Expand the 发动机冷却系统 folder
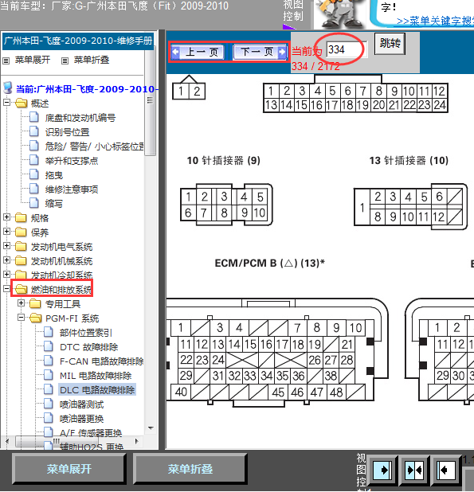The width and height of the screenshot is (474, 492). tap(6, 274)
